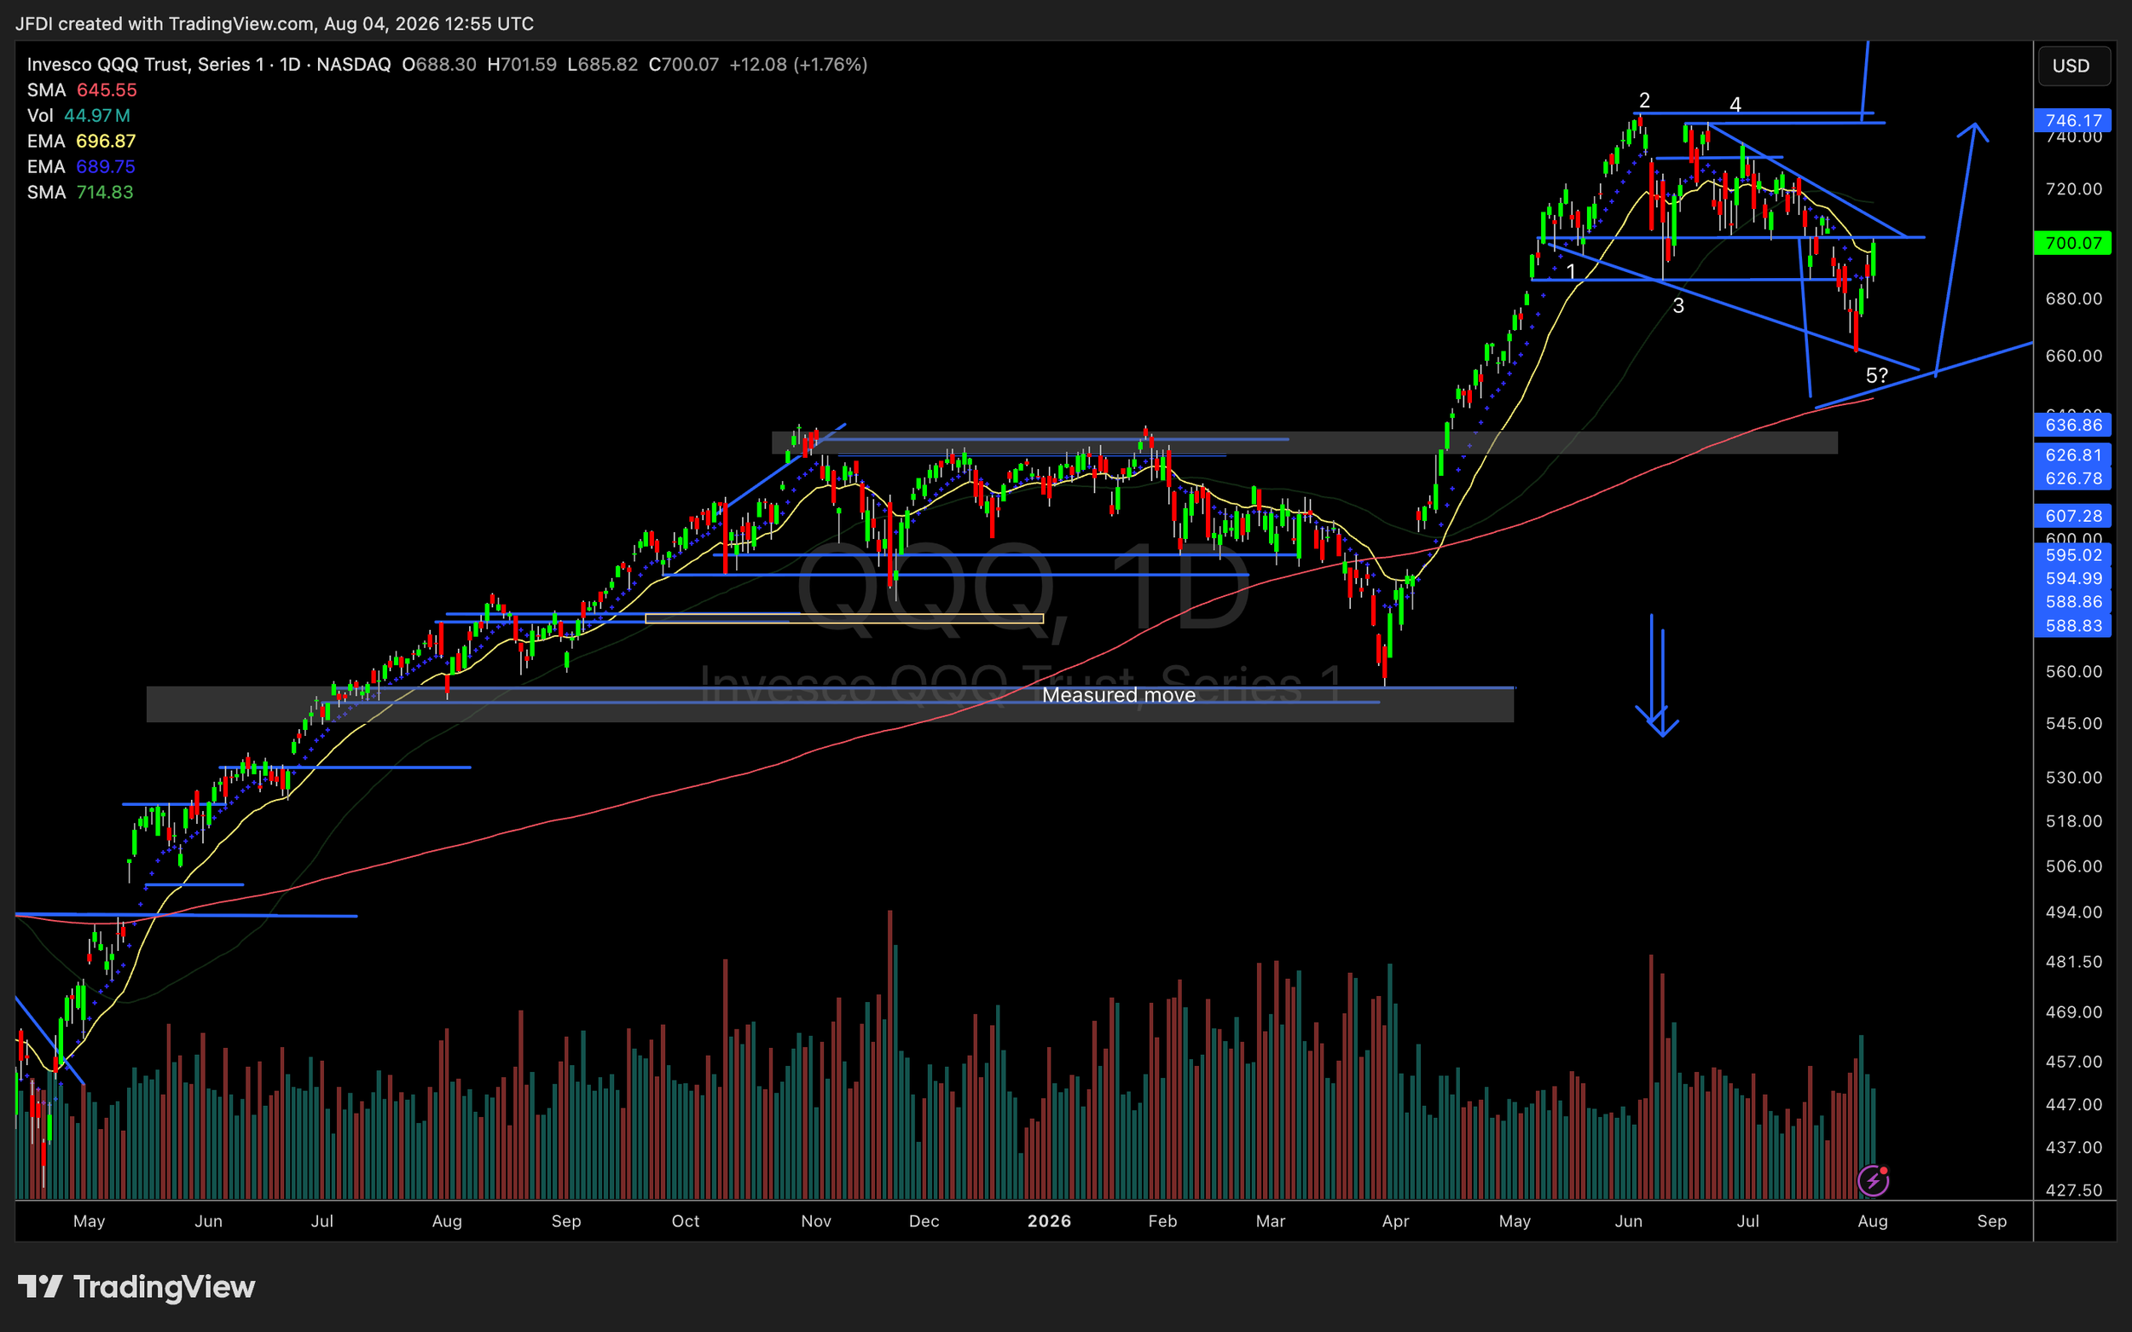Click 457.00 on the price axis
This screenshot has height=1332, width=2132.
[x=2074, y=1063]
